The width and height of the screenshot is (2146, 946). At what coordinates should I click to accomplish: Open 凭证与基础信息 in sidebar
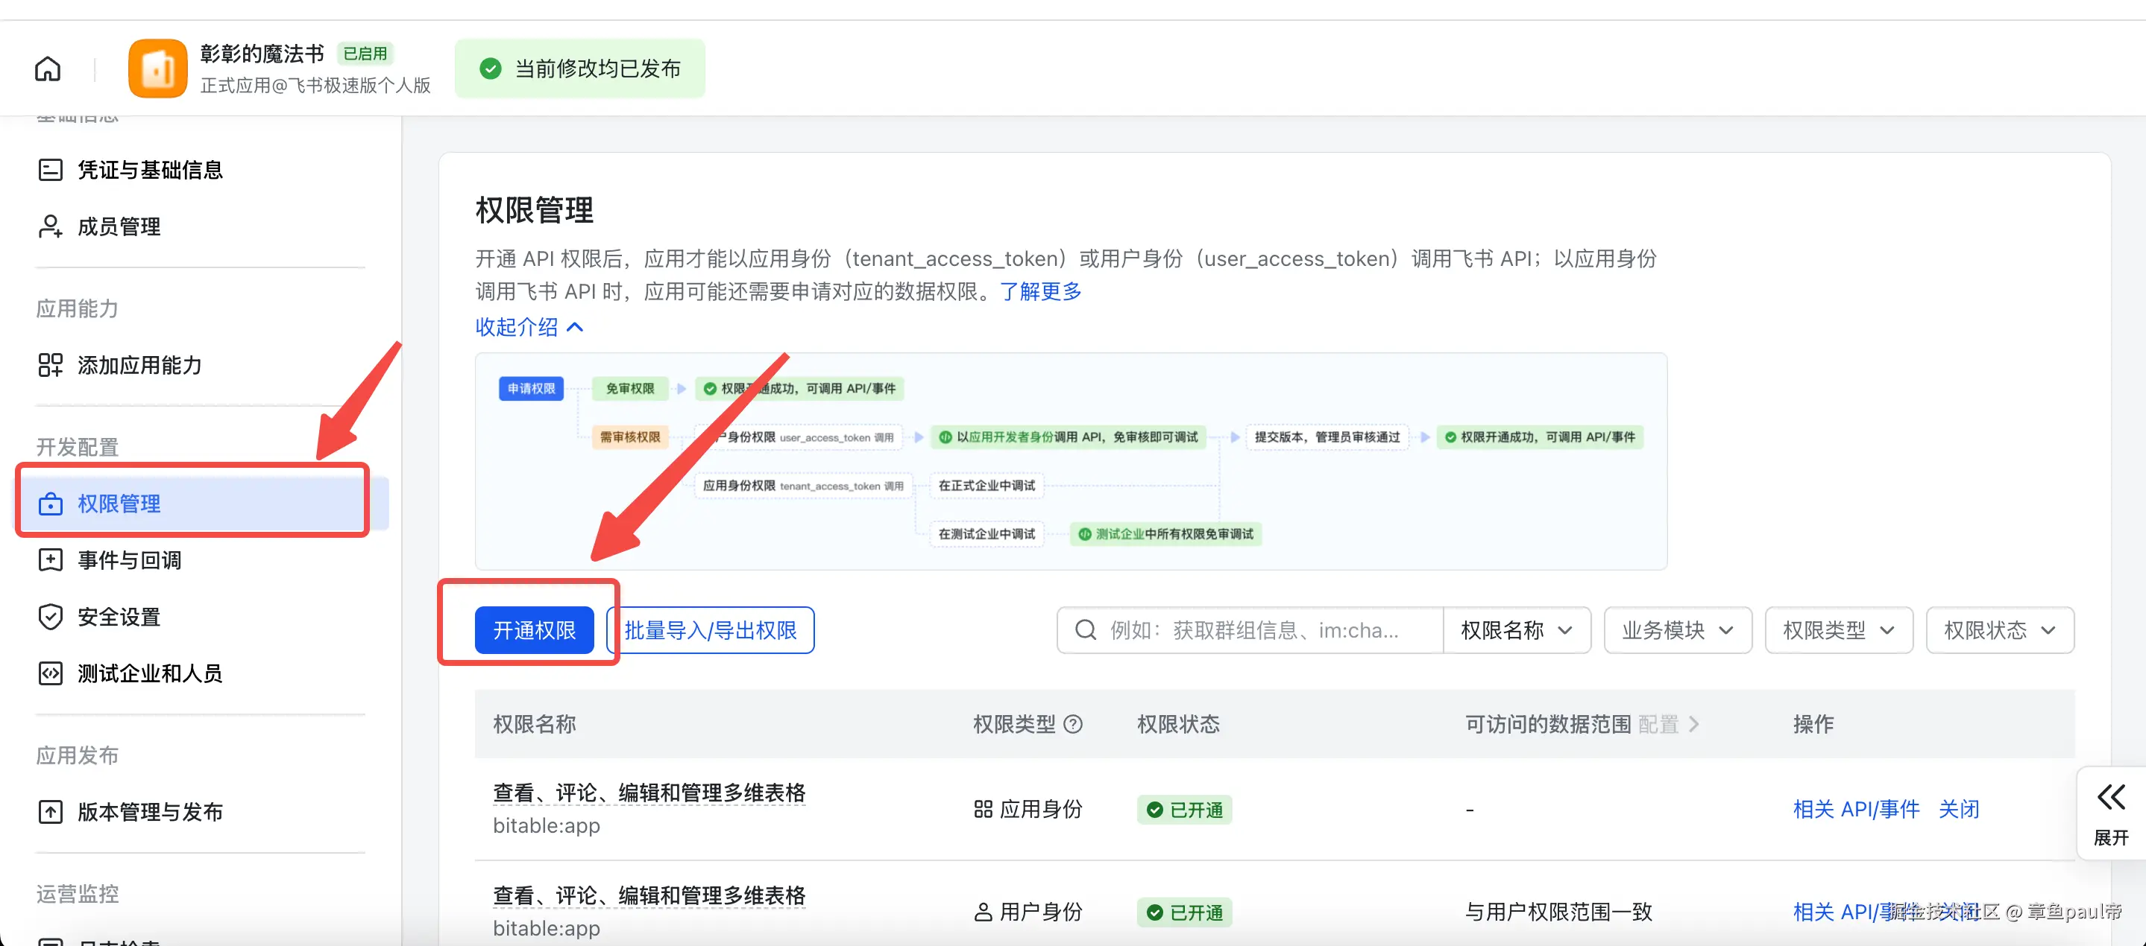[x=149, y=170]
